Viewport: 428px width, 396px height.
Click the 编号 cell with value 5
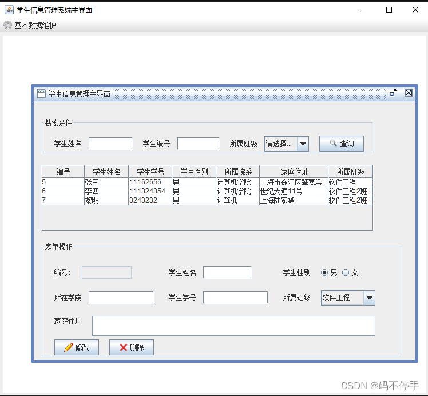click(63, 182)
